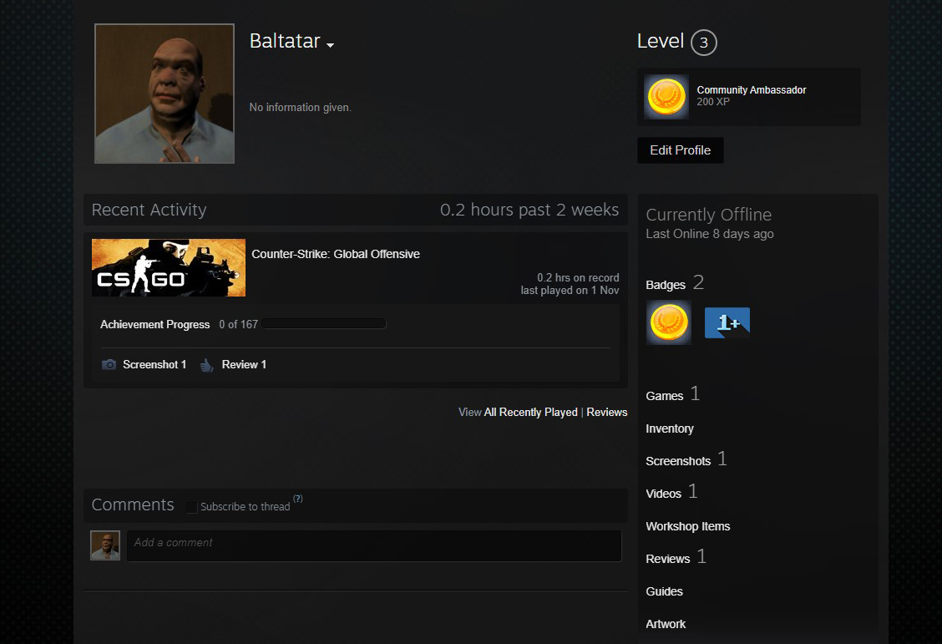
Task: Click 'Last Online 8 days ago' text
Action: 710,234
